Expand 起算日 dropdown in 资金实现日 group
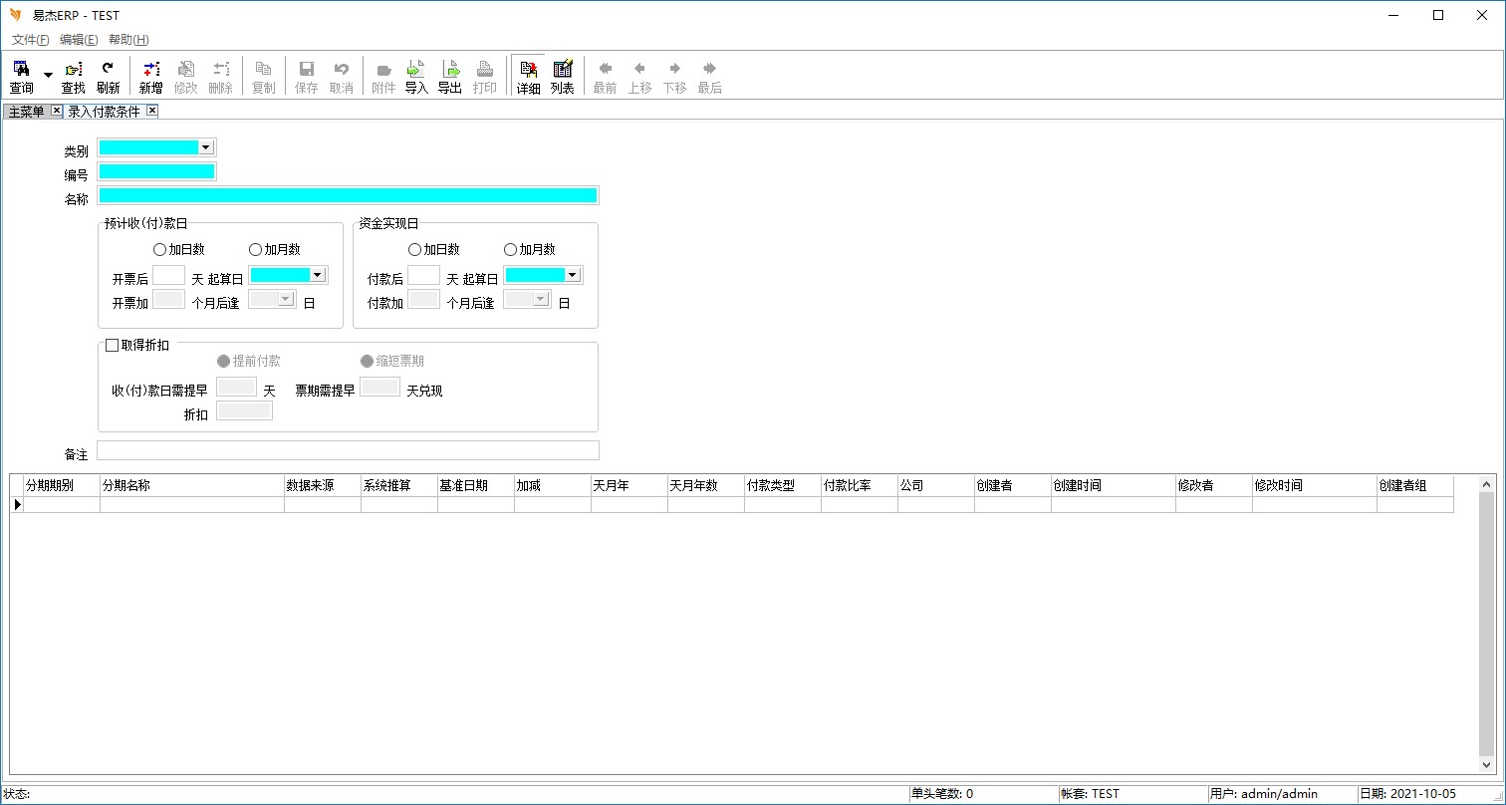Viewport: 1506px width, 805px height. (573, 275)
